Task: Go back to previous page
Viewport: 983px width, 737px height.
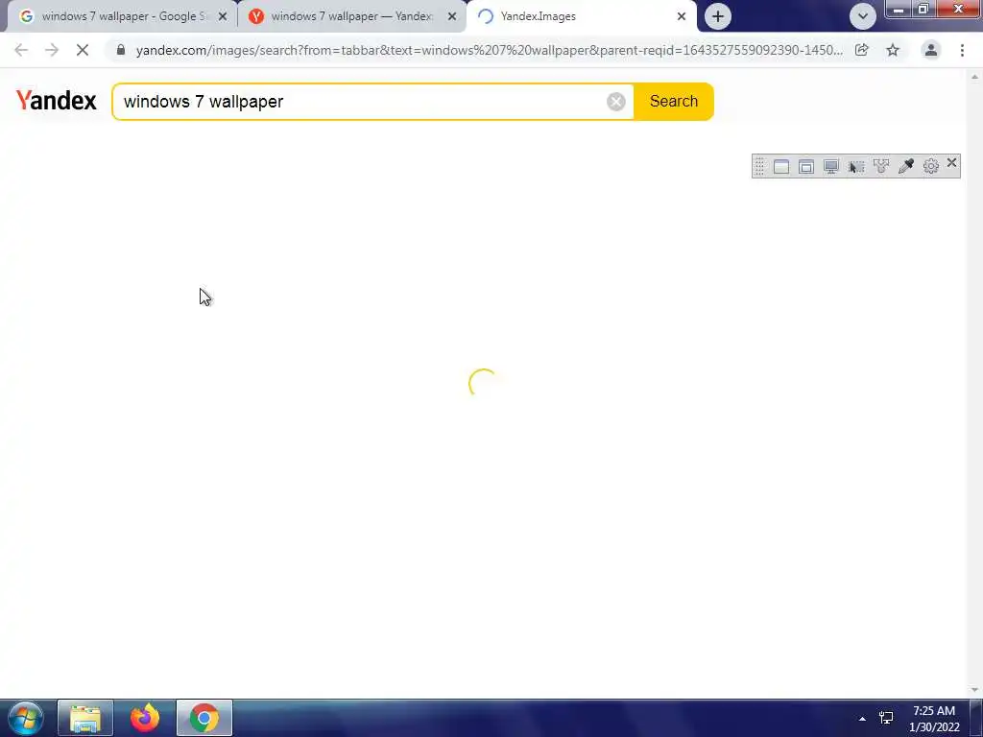Action: tap(21, 50)
